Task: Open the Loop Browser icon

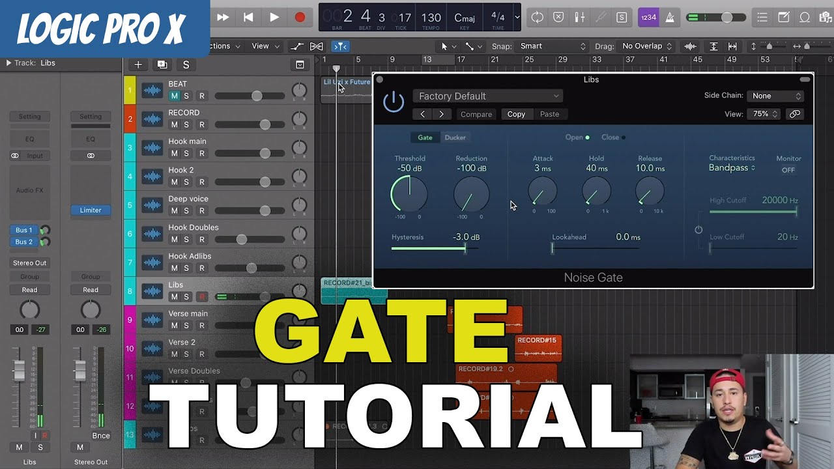Action: coord(805,18)
